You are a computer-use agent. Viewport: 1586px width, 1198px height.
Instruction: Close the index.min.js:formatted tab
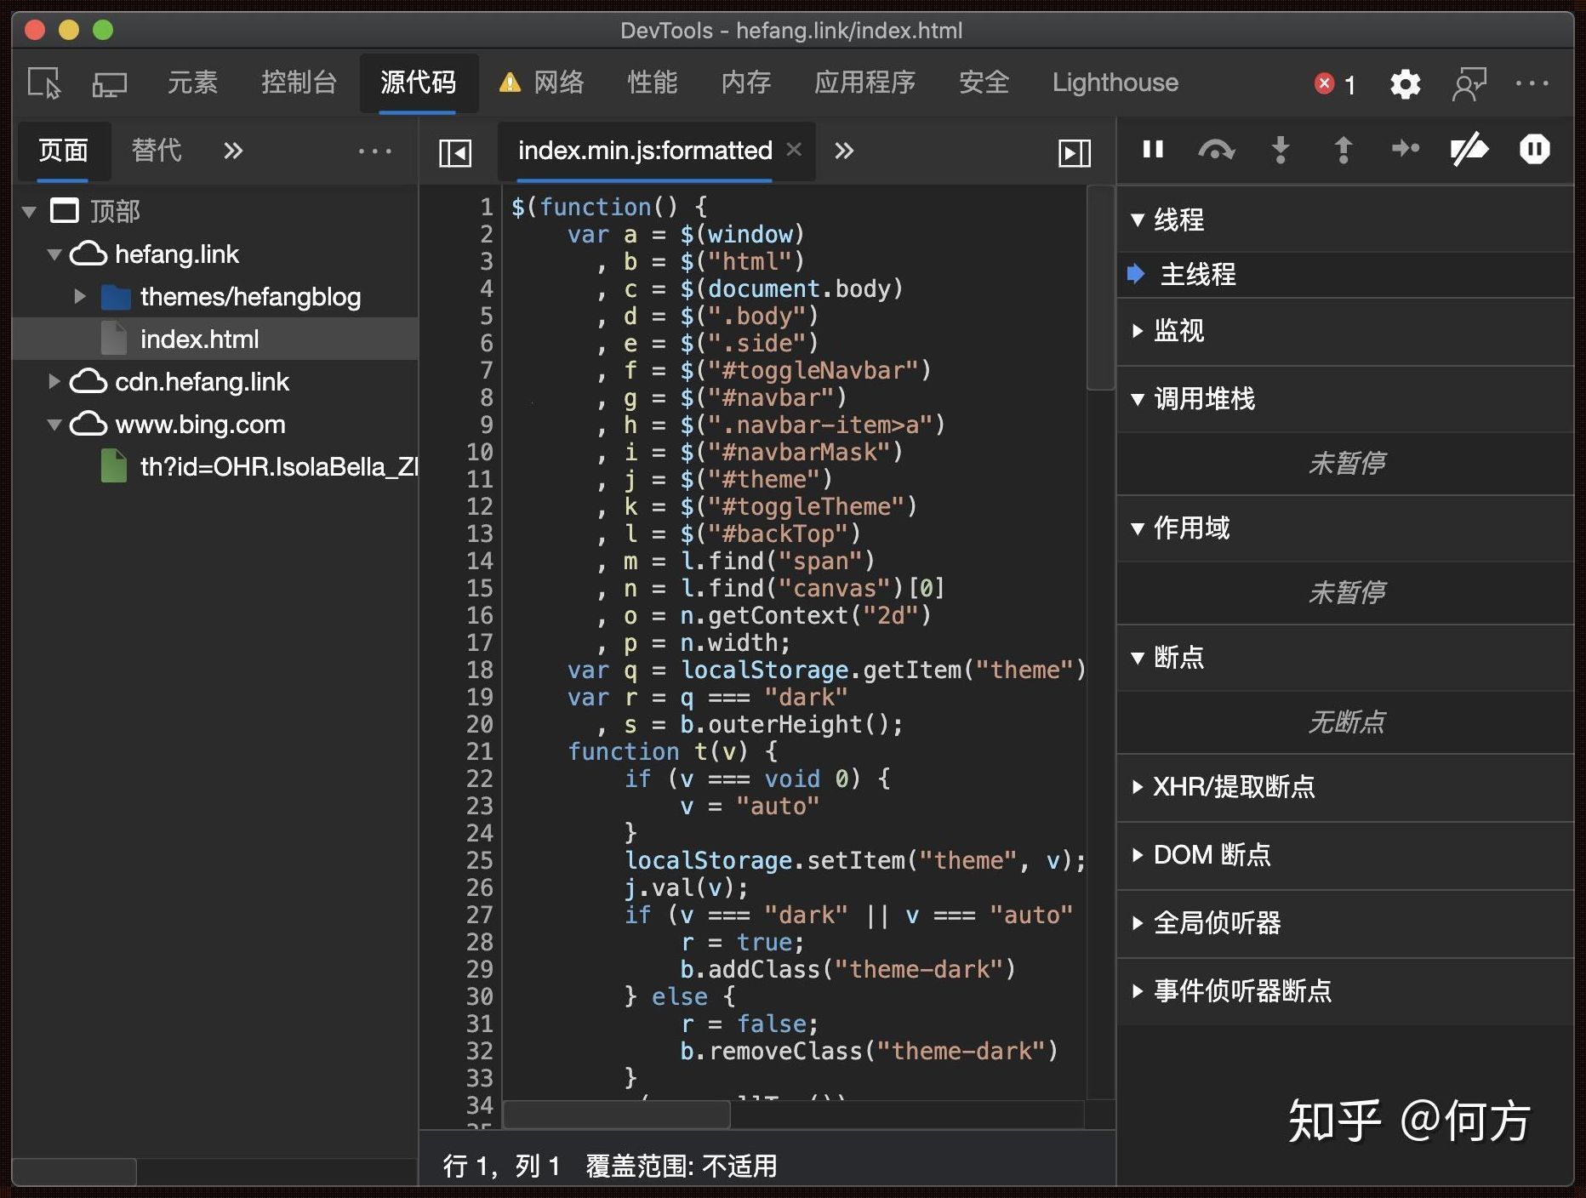click(x=794, y=150)
